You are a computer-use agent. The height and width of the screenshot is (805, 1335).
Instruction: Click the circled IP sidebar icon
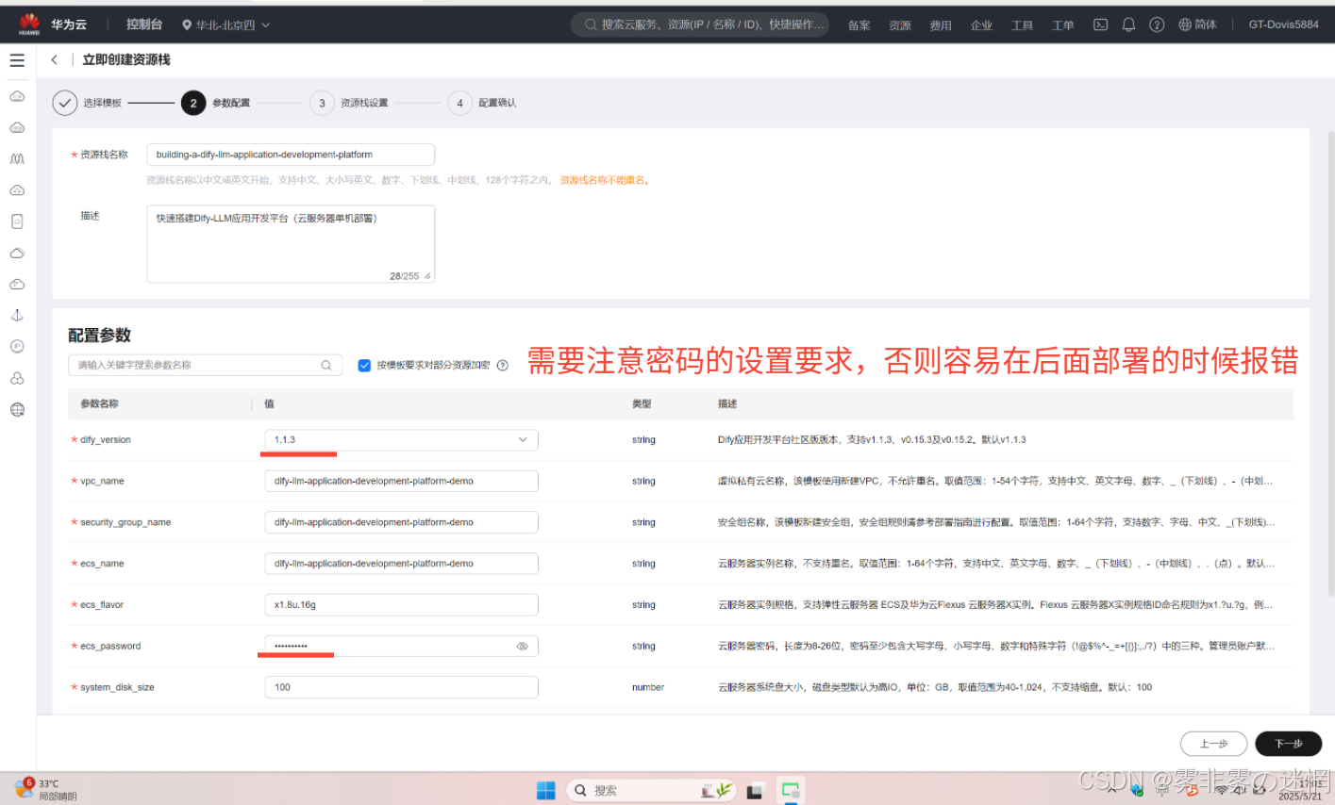[x=17, y=346]
